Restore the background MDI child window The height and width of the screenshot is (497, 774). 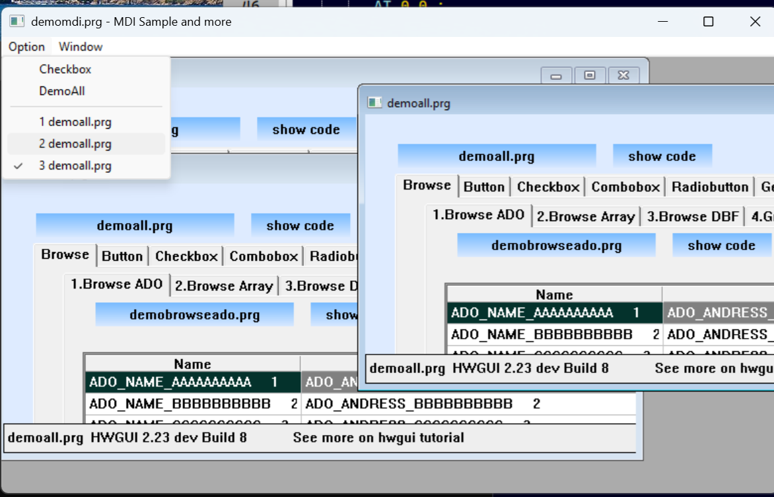590,76
